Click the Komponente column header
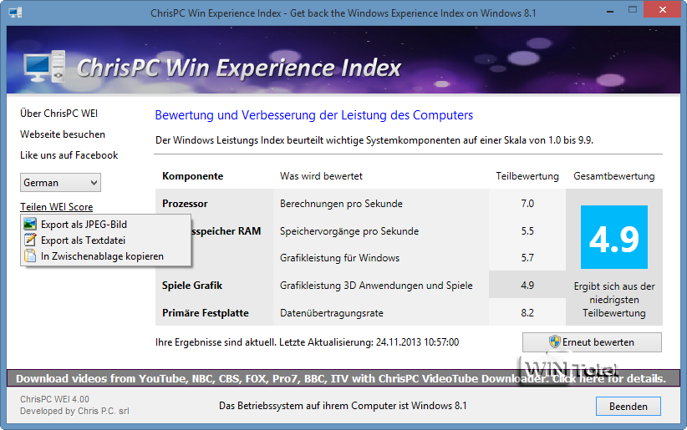 [x=193, y=176]
